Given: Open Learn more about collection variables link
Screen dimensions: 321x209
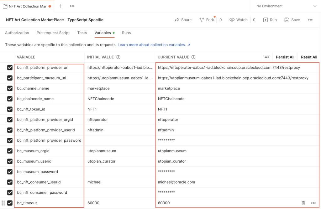Looking at the screenshot, I should pyautogui.click(x=154, y=45).
